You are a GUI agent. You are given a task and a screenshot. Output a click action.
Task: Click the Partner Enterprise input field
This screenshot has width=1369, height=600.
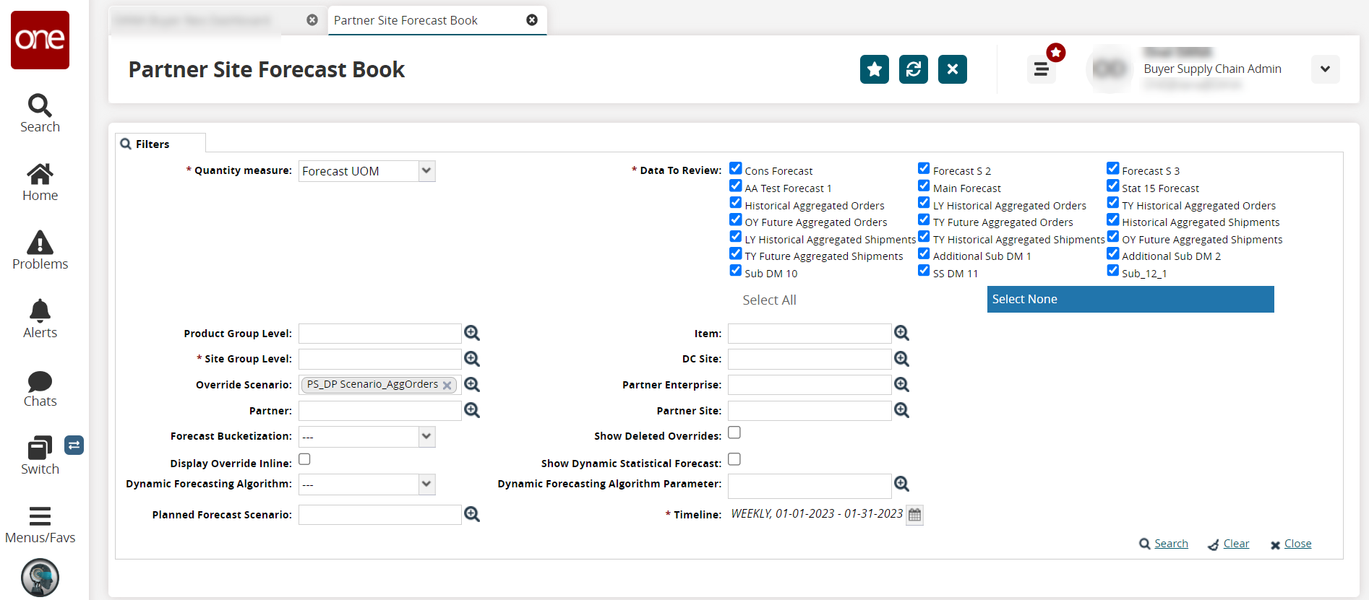809,385
